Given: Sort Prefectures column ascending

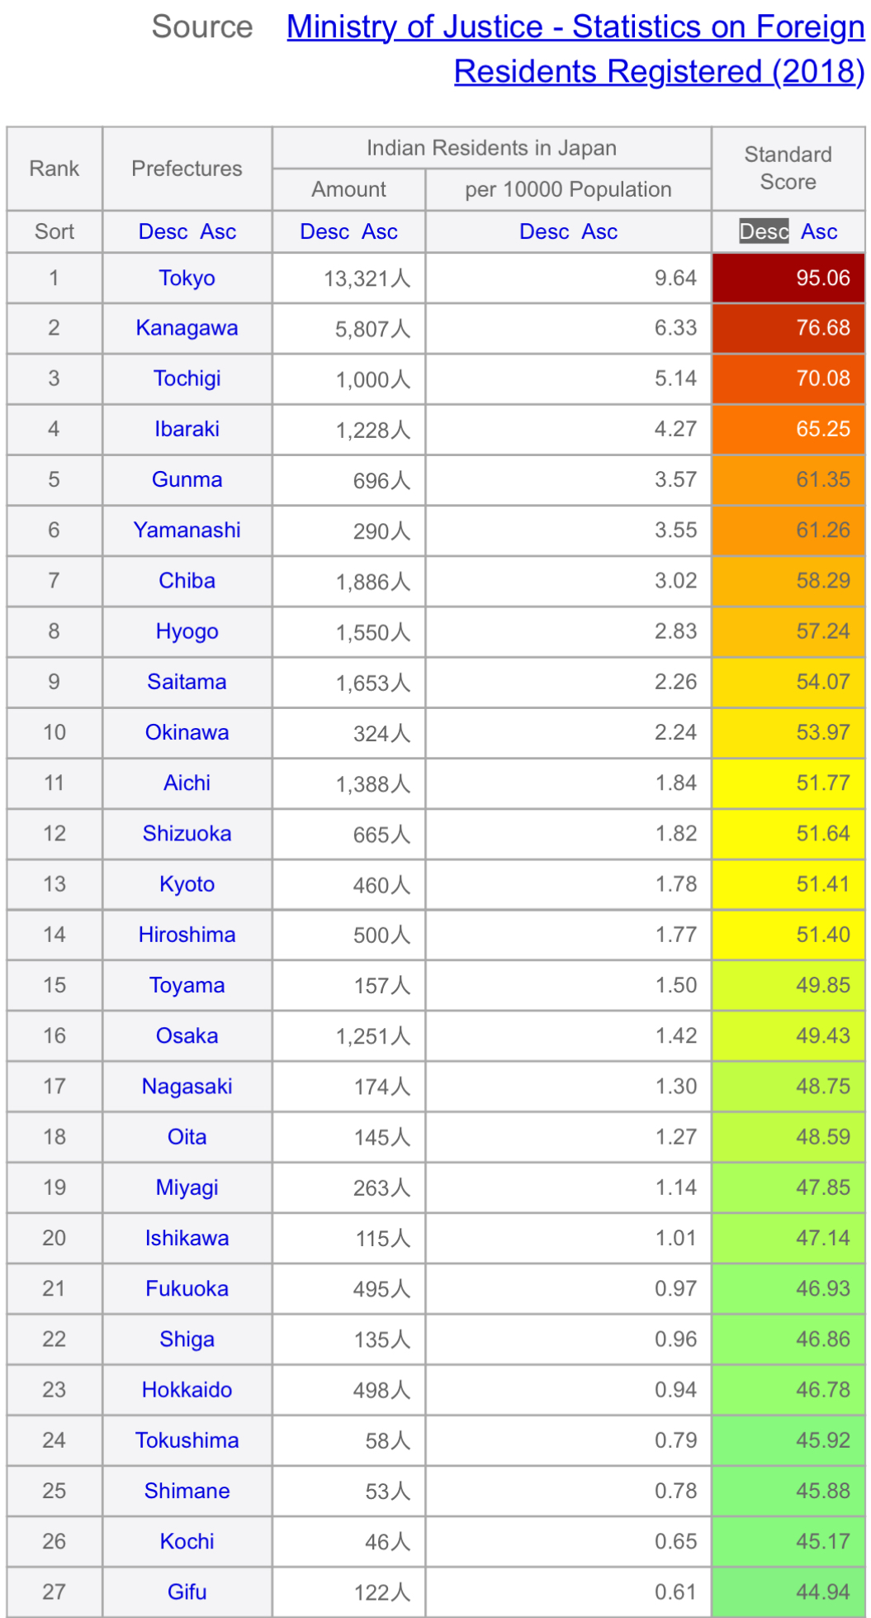Looking at the screenshot, I should pyautogui.click(x=219, y=232).
